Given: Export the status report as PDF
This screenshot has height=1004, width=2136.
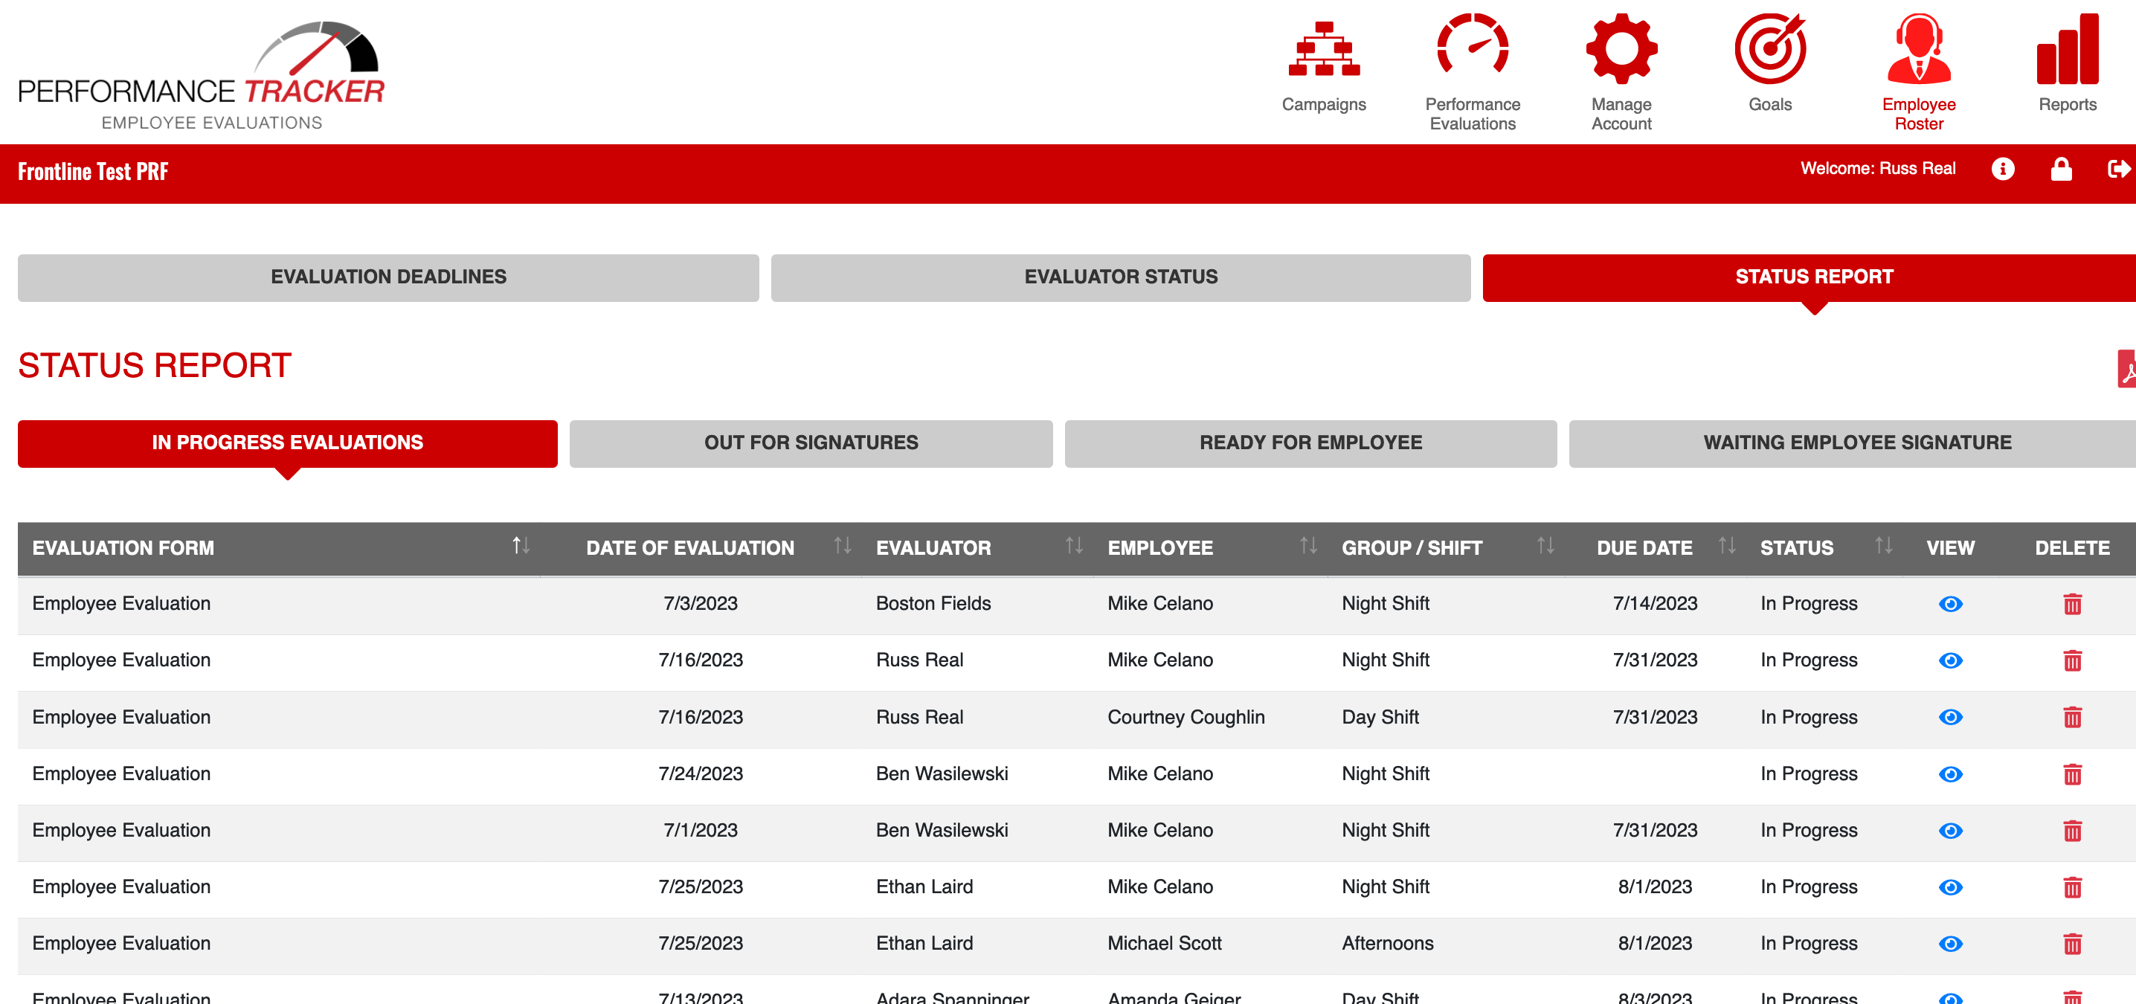Looking at the screenshot, I should click(2127, 368).
